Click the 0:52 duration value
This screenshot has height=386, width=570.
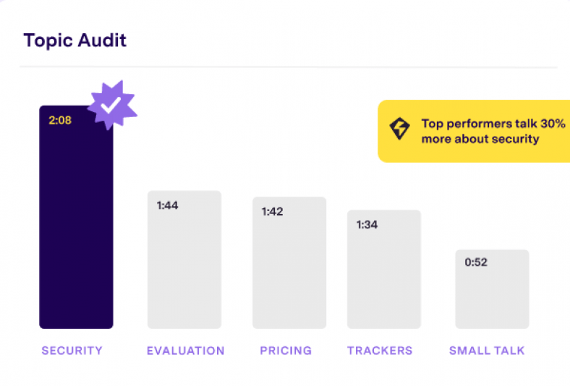(475, 262)
